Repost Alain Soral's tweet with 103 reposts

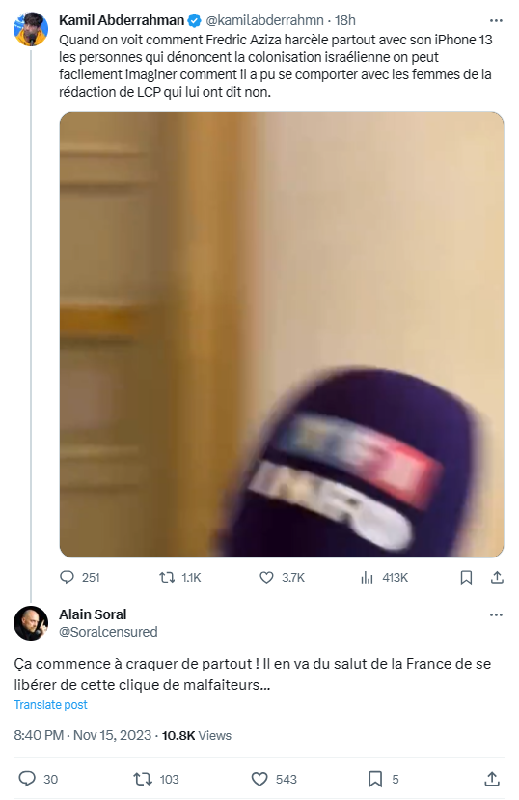pyautogui.click(x=156, y=779)
